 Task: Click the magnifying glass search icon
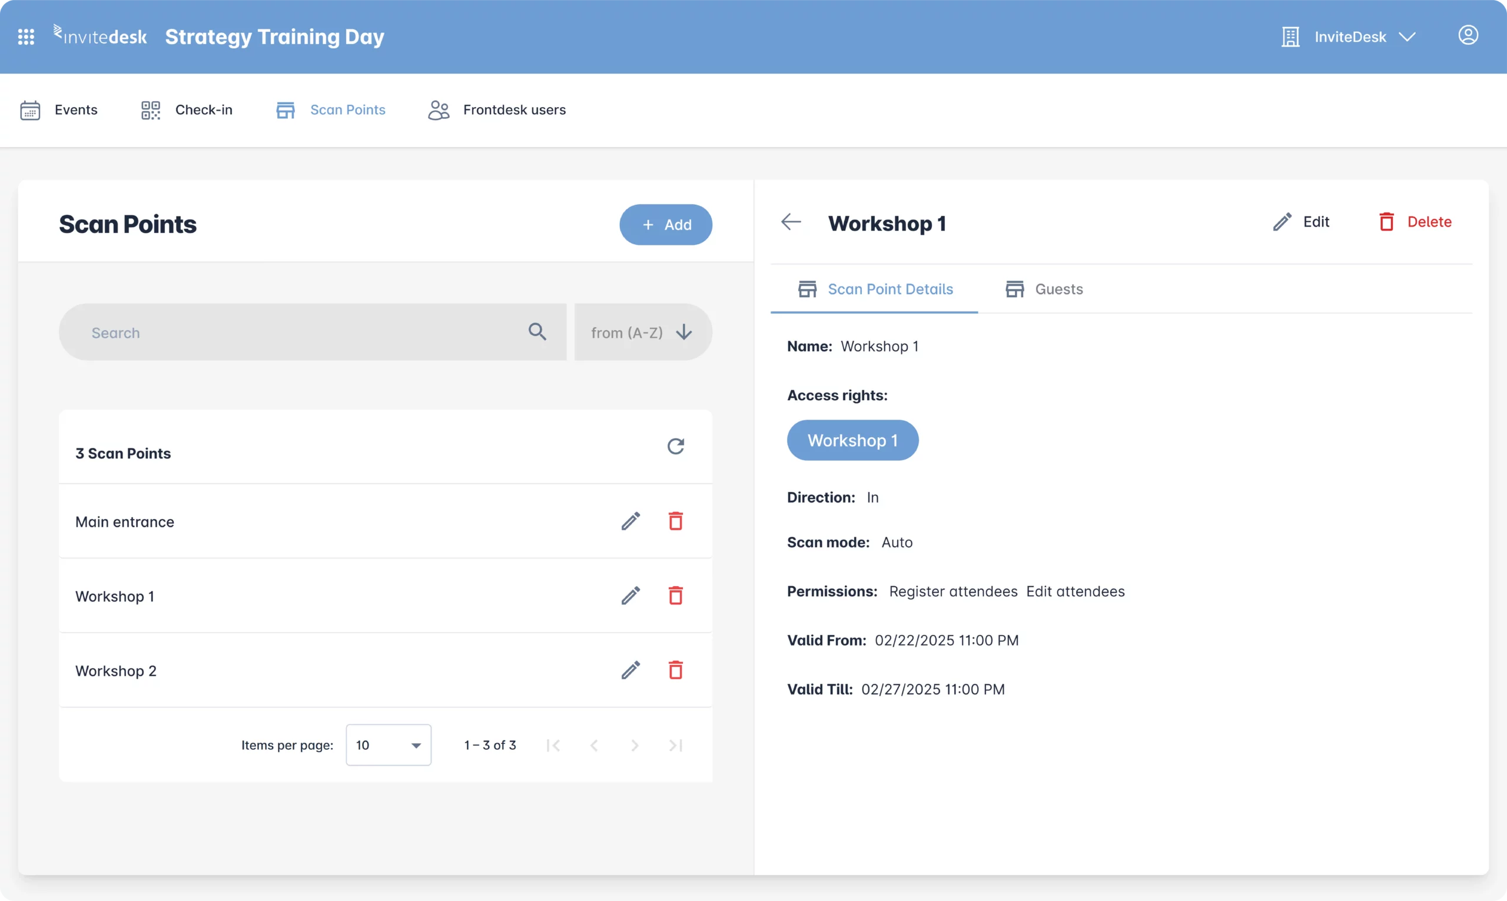coord(537,331)
